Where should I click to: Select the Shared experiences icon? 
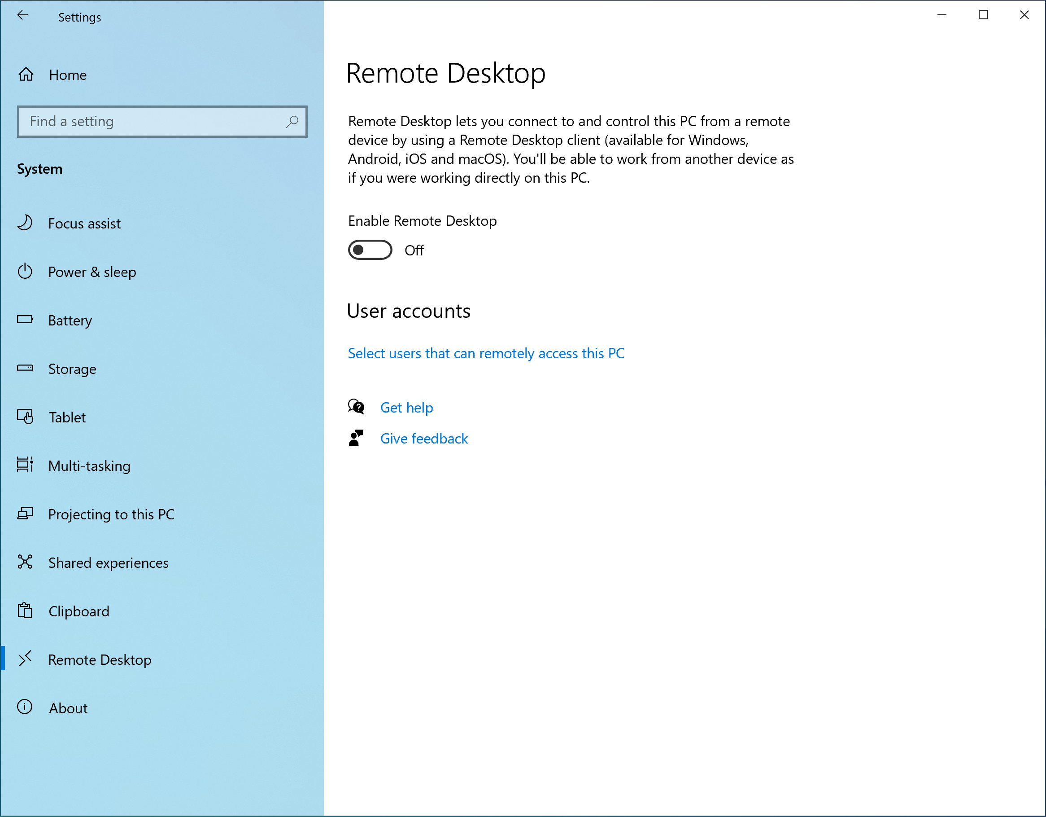26,562
